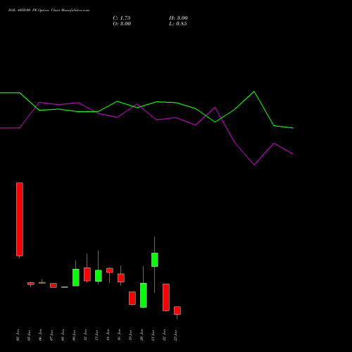
Task: Click the '07 Jan' date label
Action: pos(52,335)
